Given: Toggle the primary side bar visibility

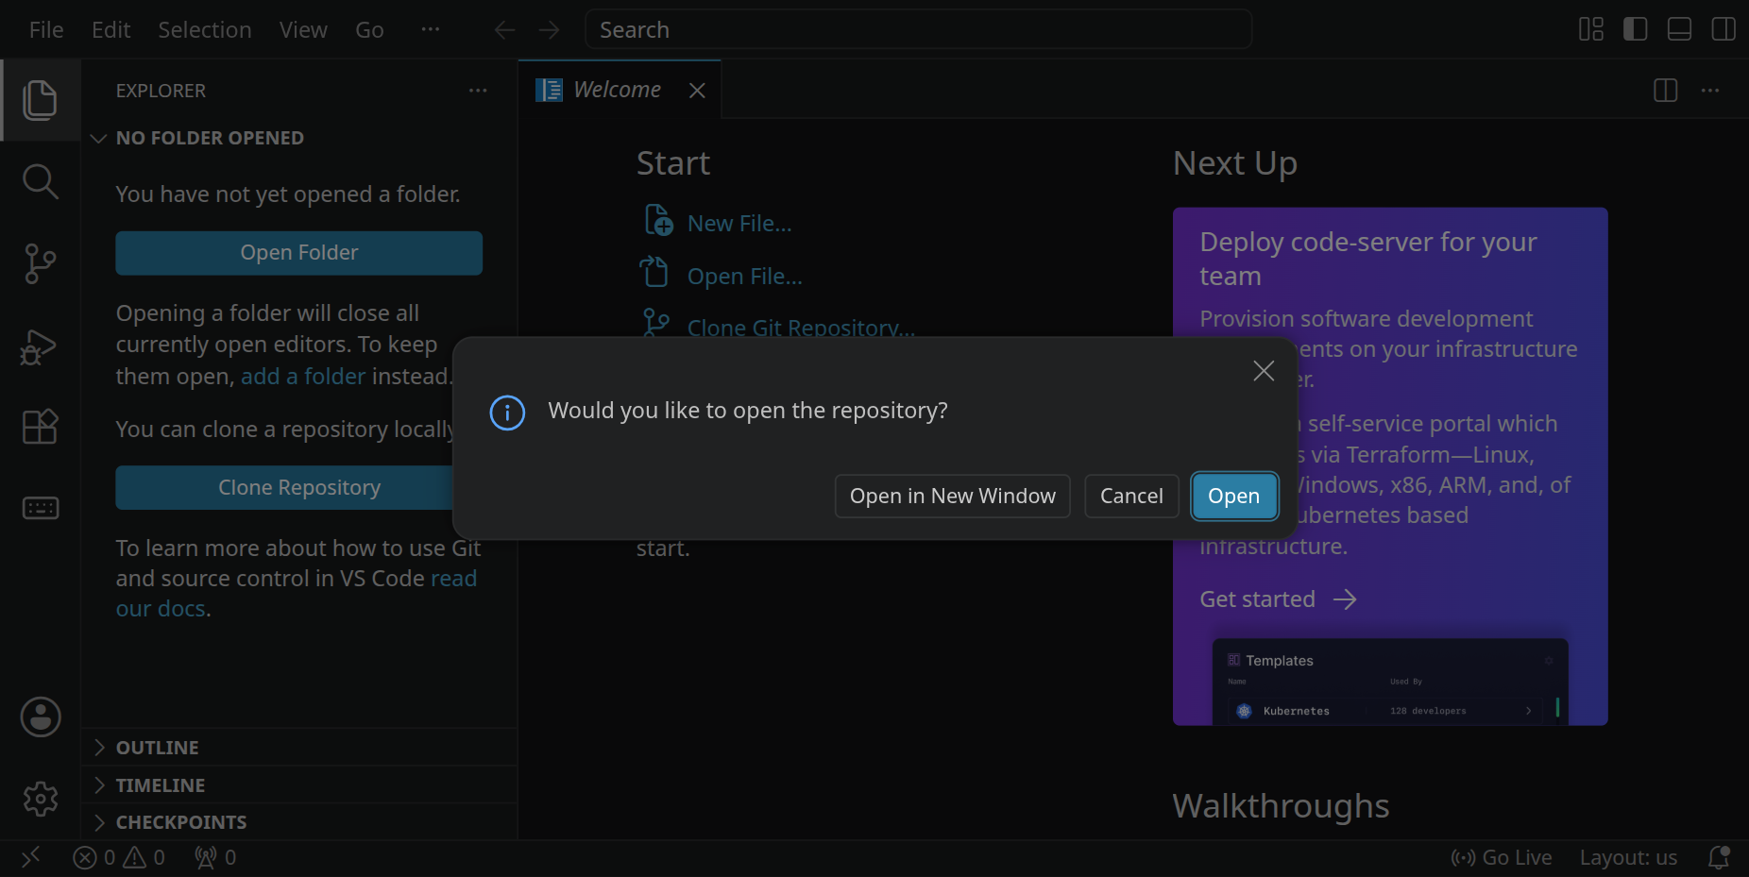Looking at the screenshot, I should [1635, 29].
